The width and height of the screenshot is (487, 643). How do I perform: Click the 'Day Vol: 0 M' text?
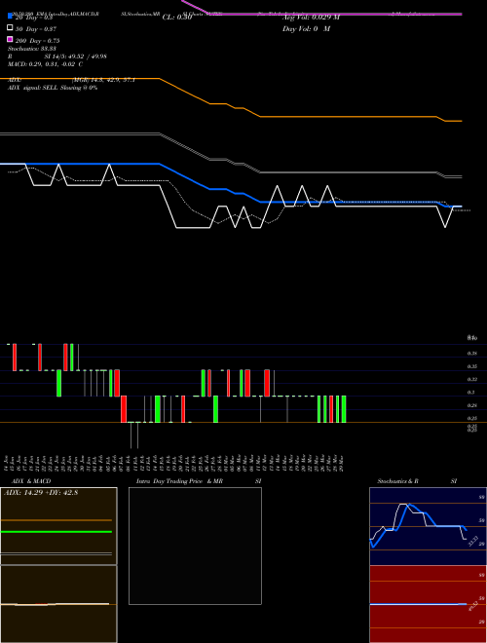pos(306,28)
